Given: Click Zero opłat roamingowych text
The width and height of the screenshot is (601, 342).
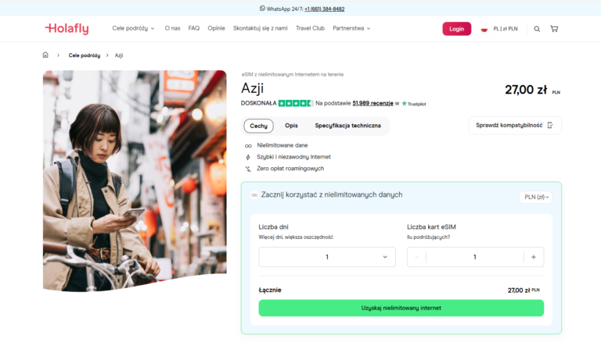Looking at the screenshot, I should click(290, 169).
